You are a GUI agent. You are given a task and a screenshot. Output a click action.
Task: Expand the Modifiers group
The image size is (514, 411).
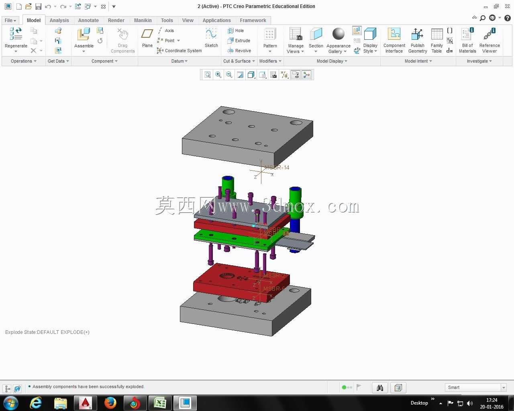pyautogui.click(x=270, y=61)
